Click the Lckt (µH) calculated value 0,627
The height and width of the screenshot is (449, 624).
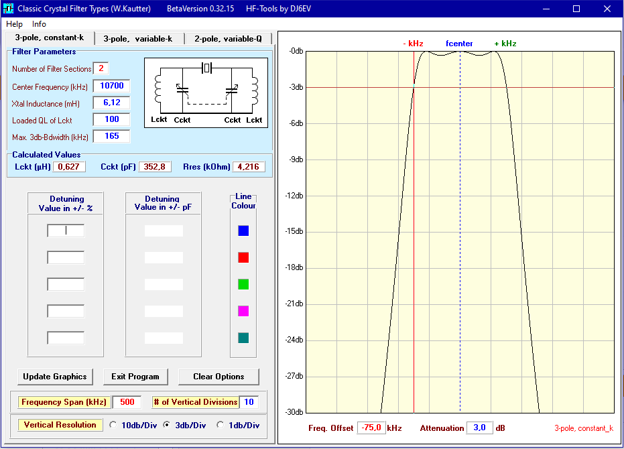69,167
